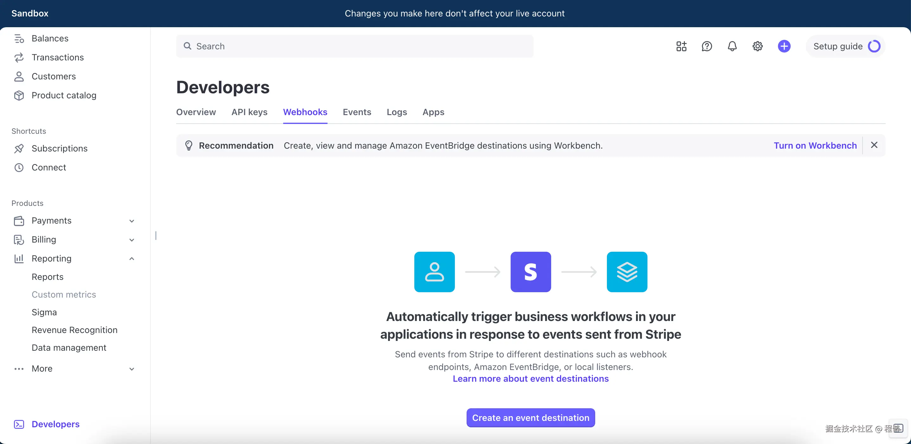911x444 pixels.
Task: Click the blue layers stack tile
Action: coord(627,272)
